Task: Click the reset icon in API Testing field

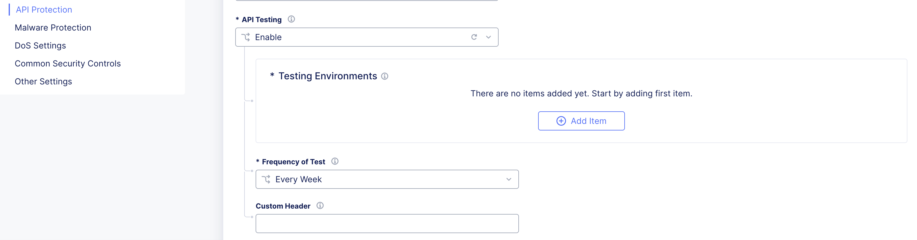Action: [x=474, y=37]
